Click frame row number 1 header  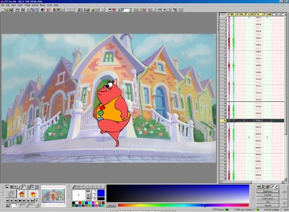coord(223,18)
